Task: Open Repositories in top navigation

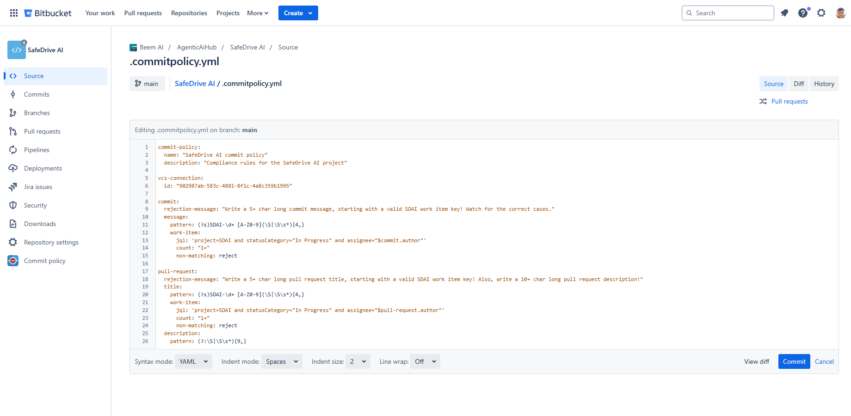Action: [x=189, y=13]
